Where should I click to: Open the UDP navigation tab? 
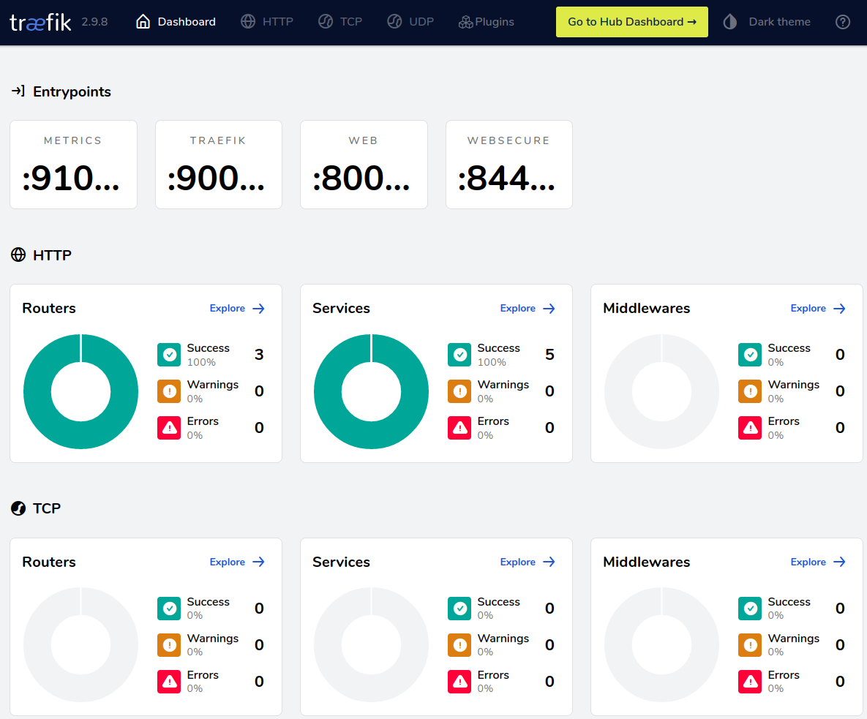(410, 22)
